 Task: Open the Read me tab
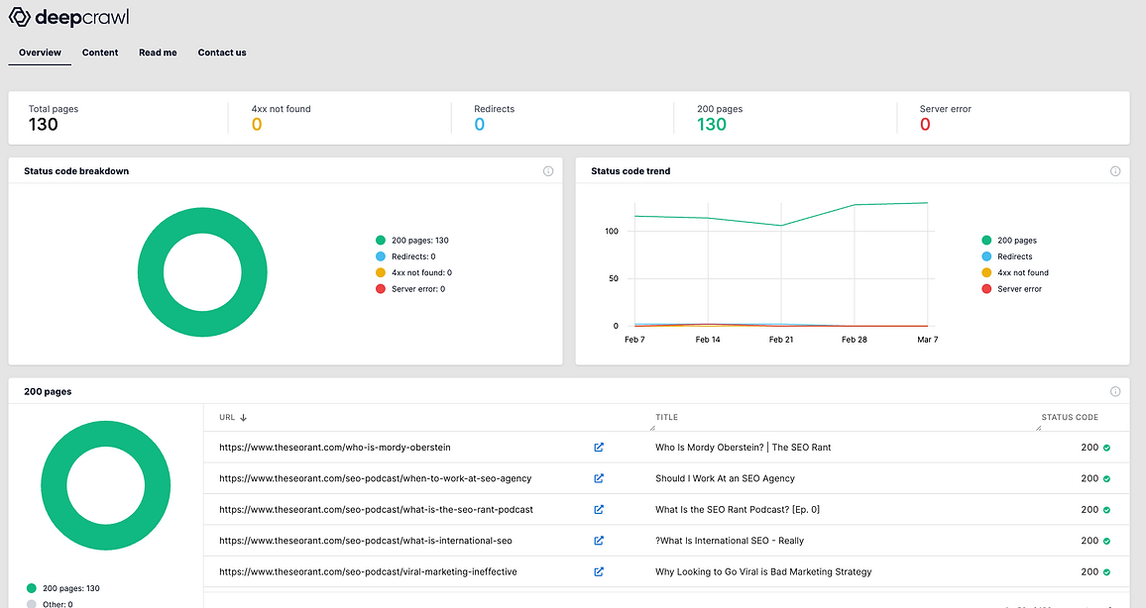(x=158, y=52)
